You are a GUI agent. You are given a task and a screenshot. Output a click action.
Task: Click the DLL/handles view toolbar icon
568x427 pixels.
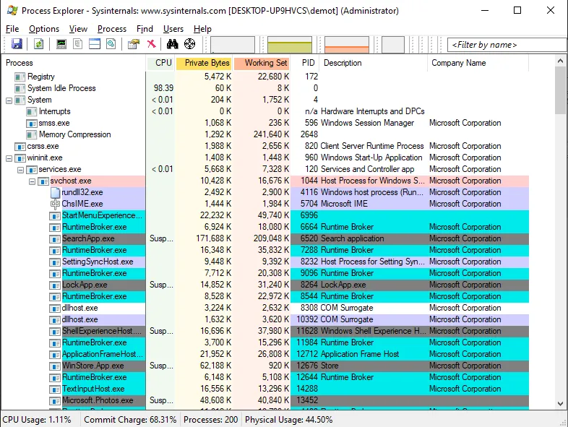coord(111,44)
